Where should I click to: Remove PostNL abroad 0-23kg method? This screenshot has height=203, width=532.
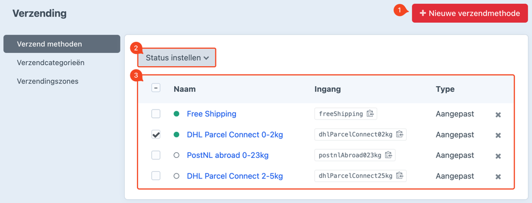[498, 156]
